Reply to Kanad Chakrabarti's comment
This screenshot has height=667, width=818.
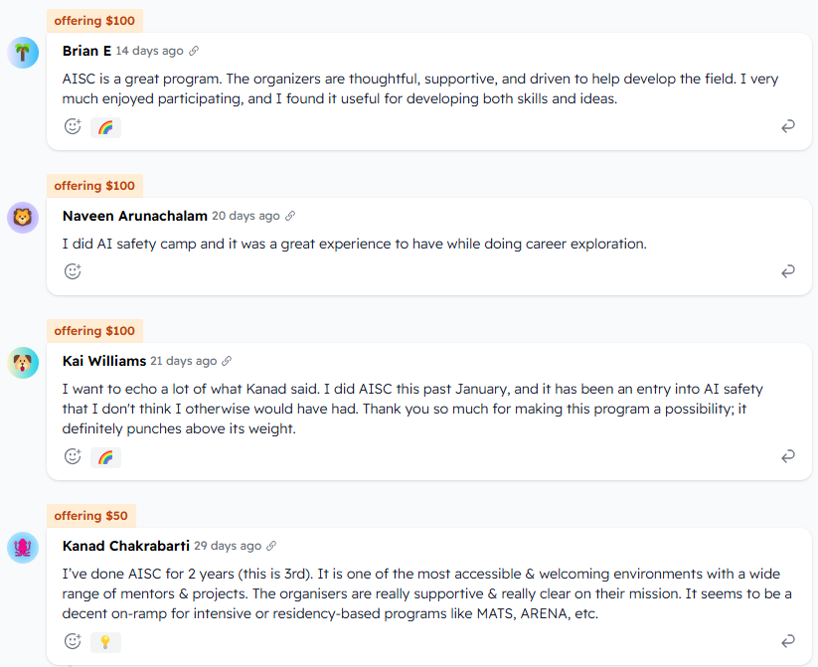788,640
